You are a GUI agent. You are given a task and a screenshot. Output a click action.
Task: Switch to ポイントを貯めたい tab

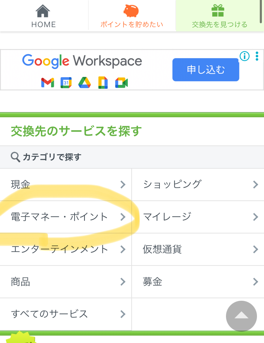[132, 25]
